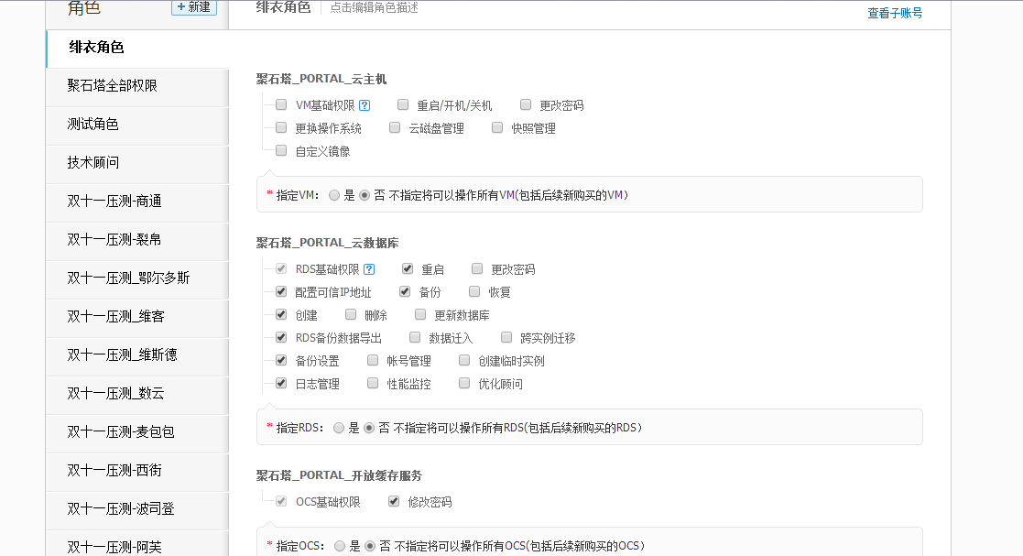Check 恢复 checkbox

coord(474,291)
